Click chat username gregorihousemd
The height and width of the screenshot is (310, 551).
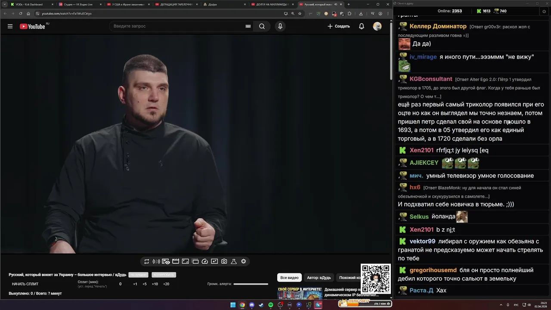[x=433, y=270]
